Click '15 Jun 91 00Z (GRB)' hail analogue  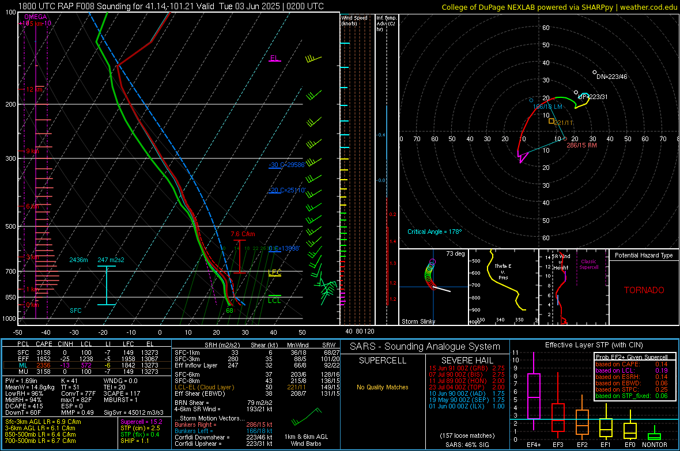coord(458,368)
